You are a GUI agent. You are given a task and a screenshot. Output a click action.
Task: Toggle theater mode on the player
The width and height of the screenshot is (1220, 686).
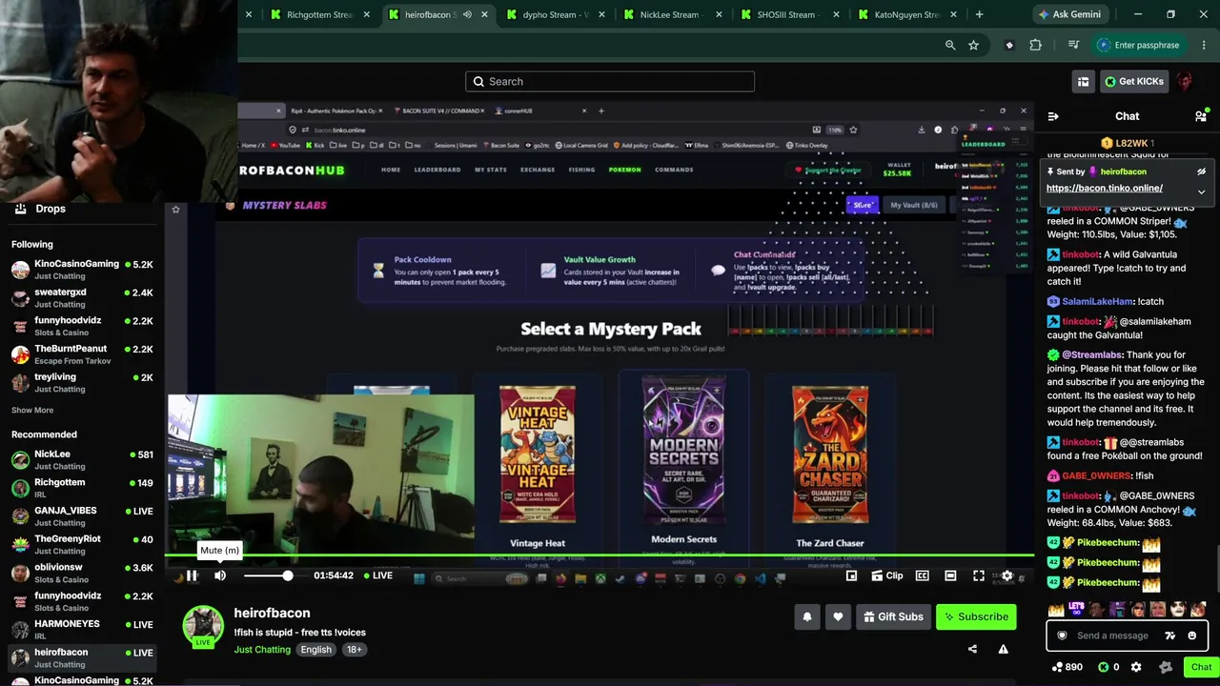tap(950, 575)
